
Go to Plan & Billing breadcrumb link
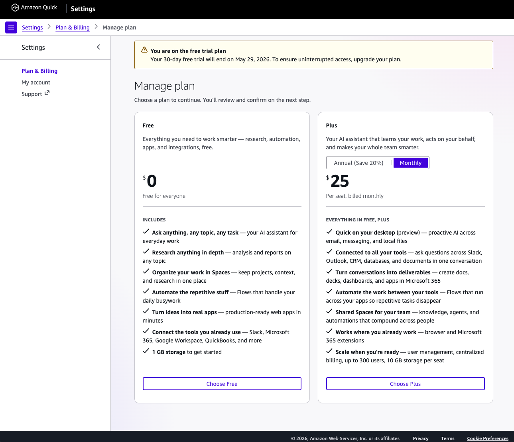pos(73,27)
